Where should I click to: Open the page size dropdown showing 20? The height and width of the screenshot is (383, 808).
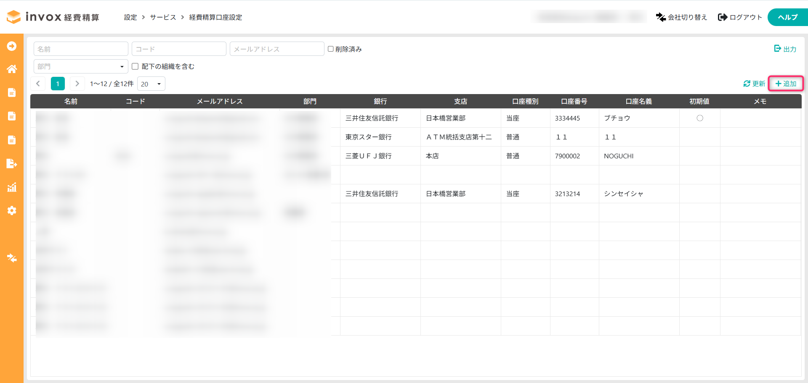pyautogui.click(x=151, y=84)
